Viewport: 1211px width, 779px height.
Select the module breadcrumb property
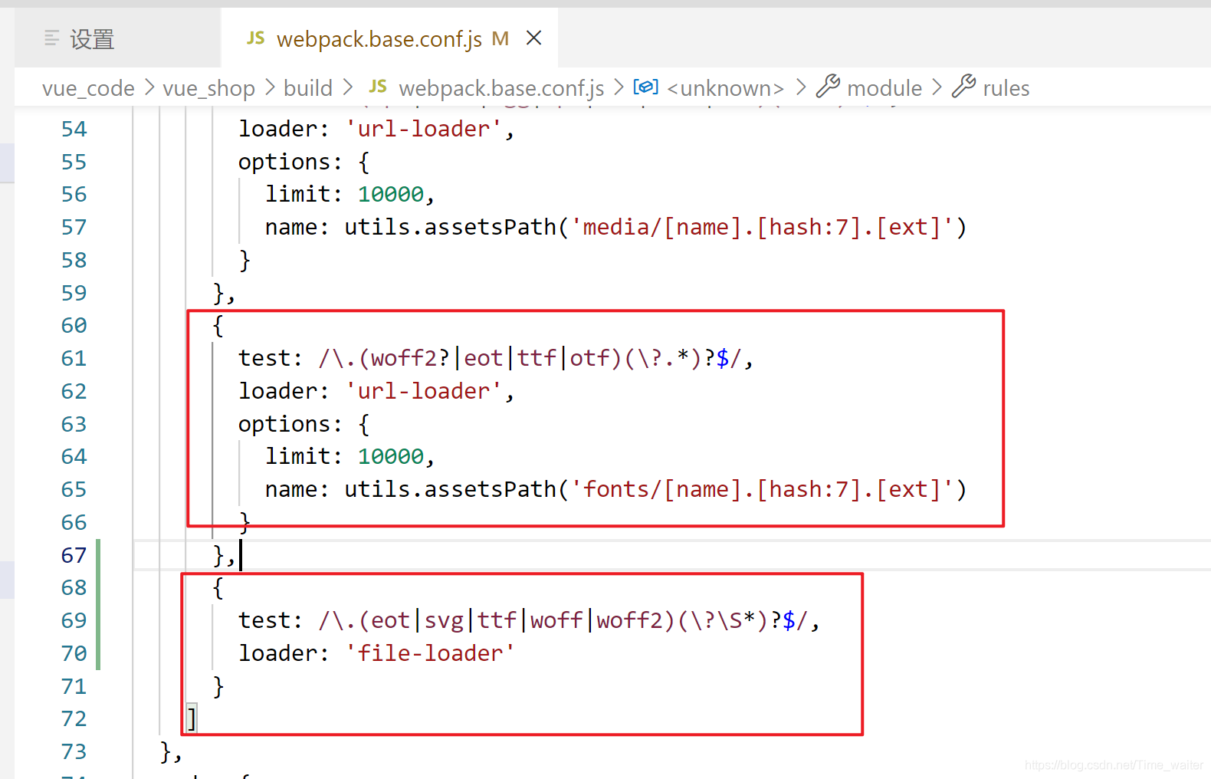pyautogui.click(x=884, y=88)
